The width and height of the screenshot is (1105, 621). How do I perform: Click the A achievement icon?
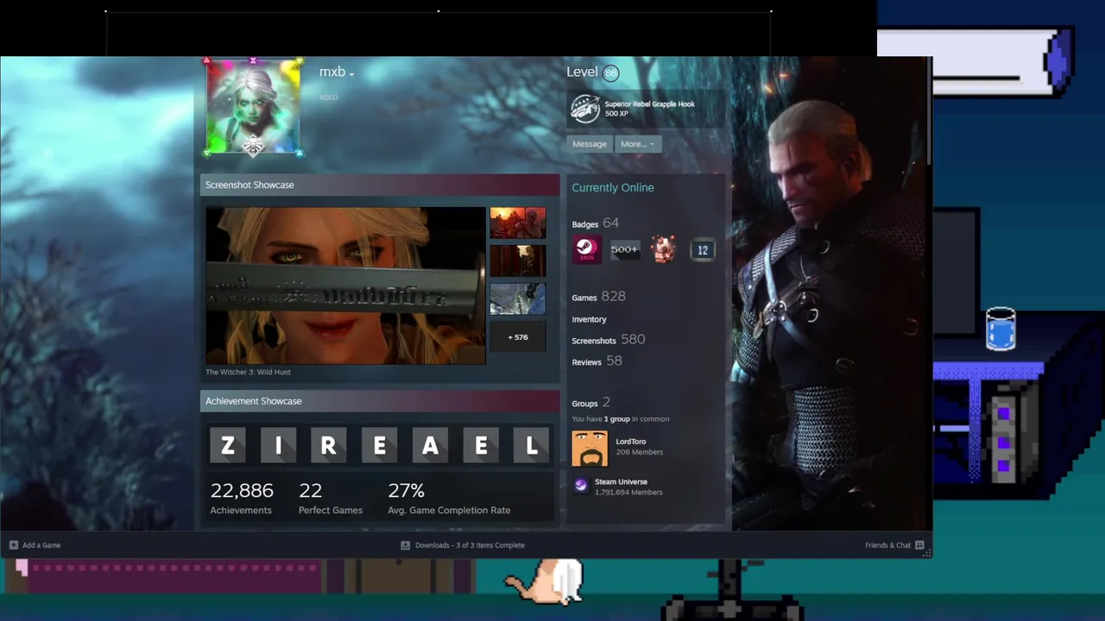point(430,445)
